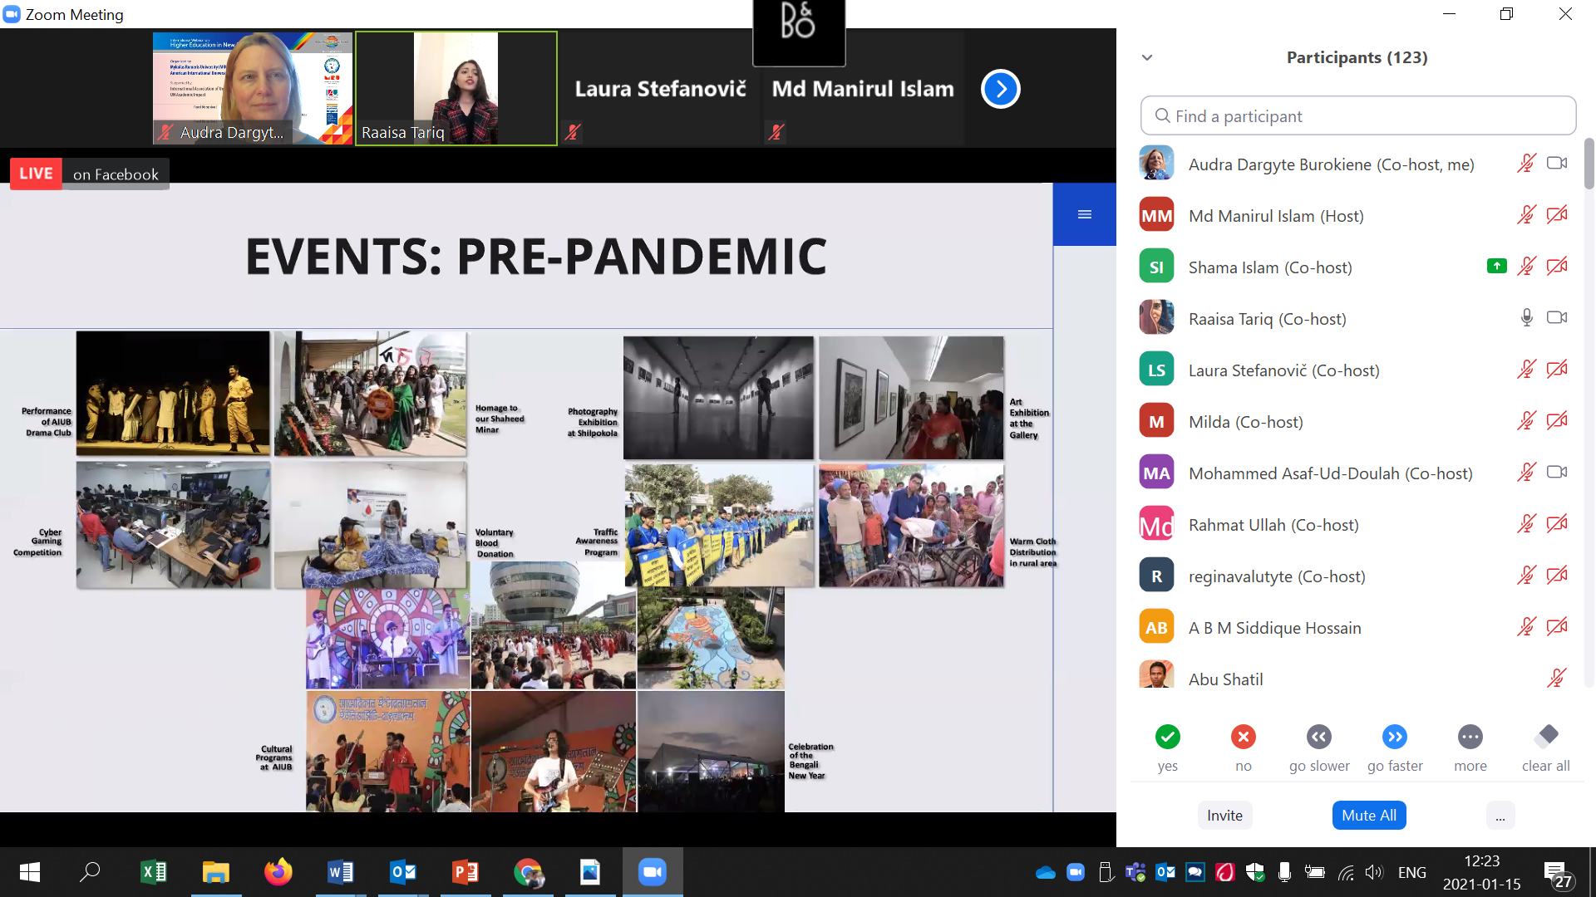Click the reginavalutyte R avatar
Image resolution: width=1596 pixels, height=897 pixels.
1156,576
